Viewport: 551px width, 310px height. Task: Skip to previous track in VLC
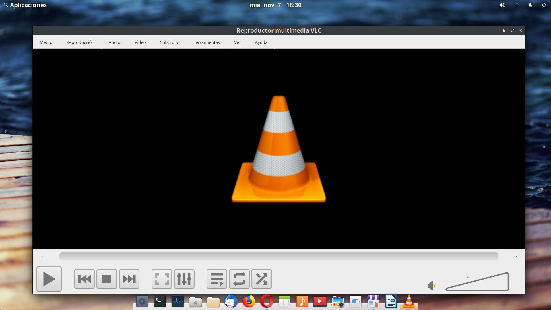pyautogui.click(x=84, y=279)
